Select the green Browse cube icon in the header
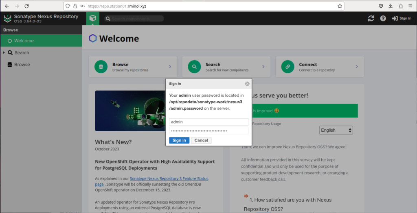 click(92, 18)
